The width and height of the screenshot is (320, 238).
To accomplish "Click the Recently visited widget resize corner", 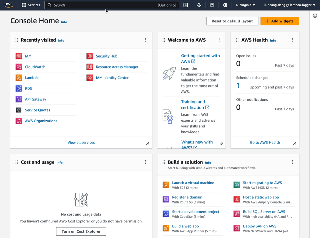I will (x=148, y=143).
